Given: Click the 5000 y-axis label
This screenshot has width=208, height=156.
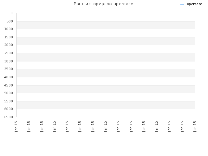Looking at the screenshot, I should coord(8,93).
